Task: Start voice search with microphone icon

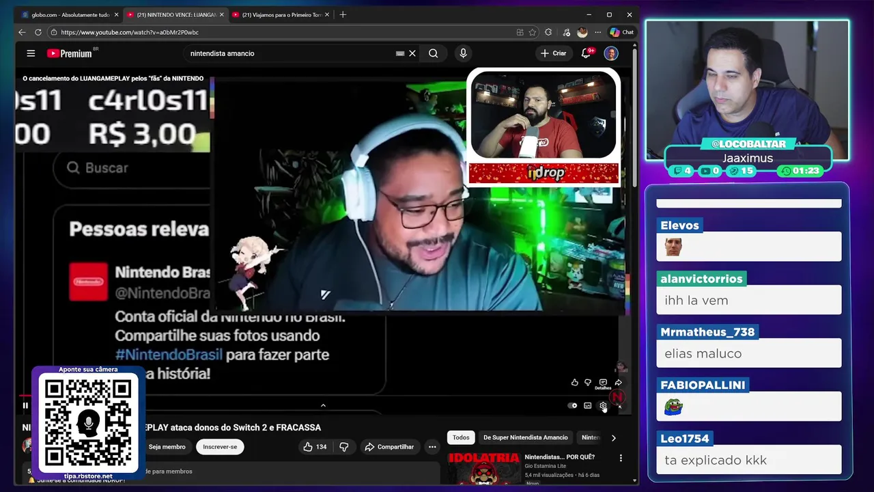Action: click(x=463, y=53)
